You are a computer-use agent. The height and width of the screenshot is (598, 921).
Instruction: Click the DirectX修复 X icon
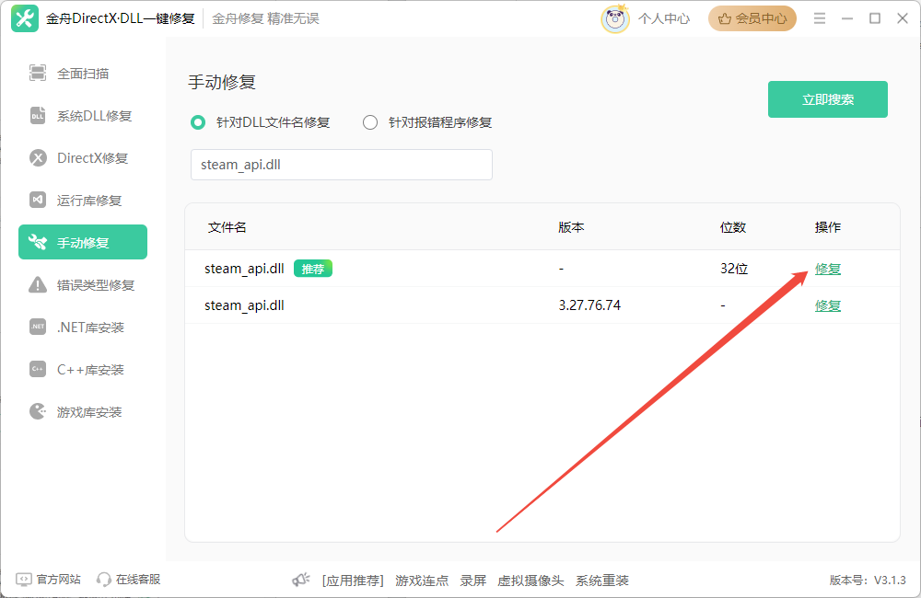(x=38, y=158)
